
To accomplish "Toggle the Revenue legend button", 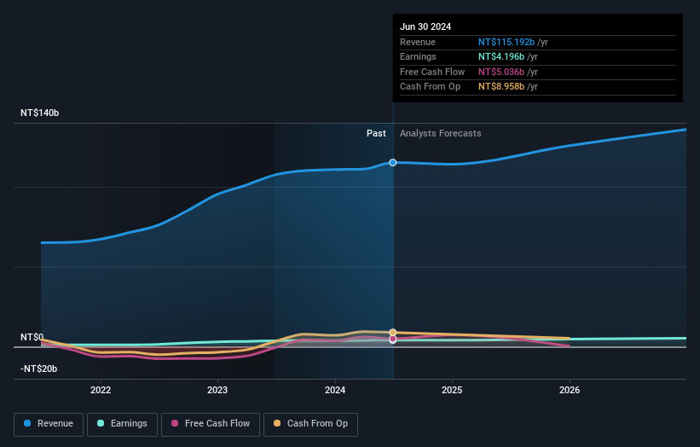I will point(49,424).
